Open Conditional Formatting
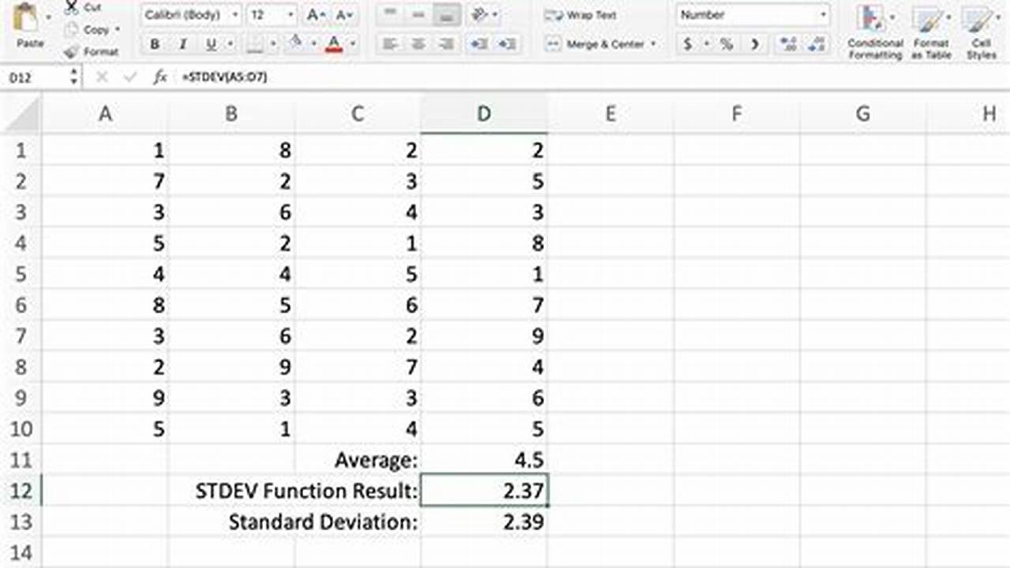The height and width of the screenshot is (568, 1010). click(875, 33)
